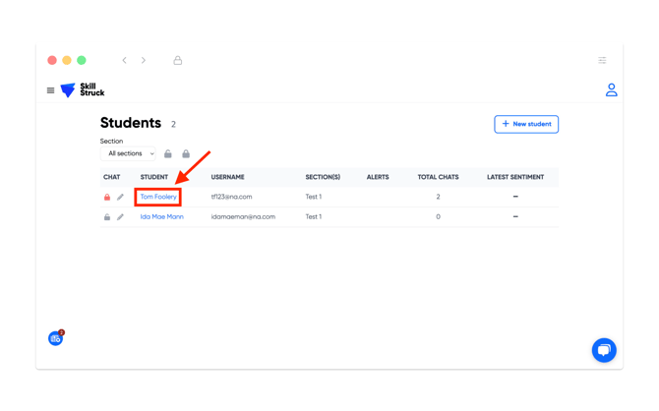Go forward with browser forward arrow
659x411 pixels.
[144, 60]
